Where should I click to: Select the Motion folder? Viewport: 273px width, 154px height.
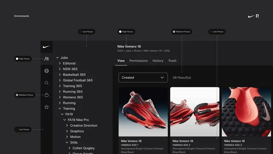[x=76, y=137]
